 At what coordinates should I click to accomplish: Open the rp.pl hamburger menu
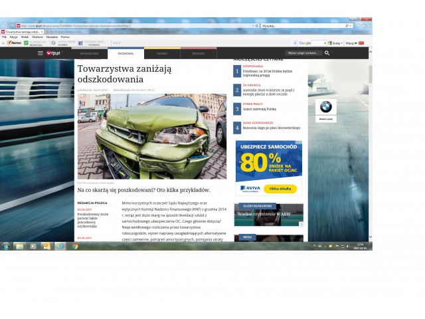click(x=40, y=53)
